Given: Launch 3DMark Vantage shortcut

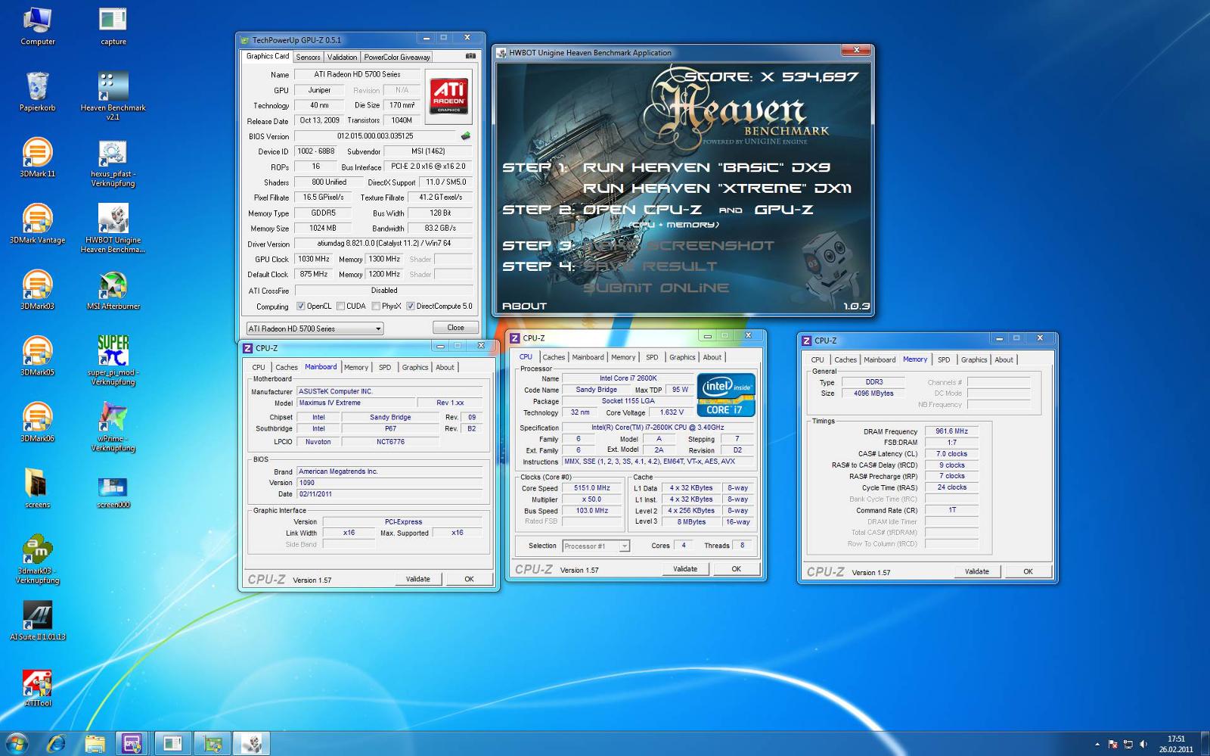Looking at the screenshot, I should coord(37,224).
